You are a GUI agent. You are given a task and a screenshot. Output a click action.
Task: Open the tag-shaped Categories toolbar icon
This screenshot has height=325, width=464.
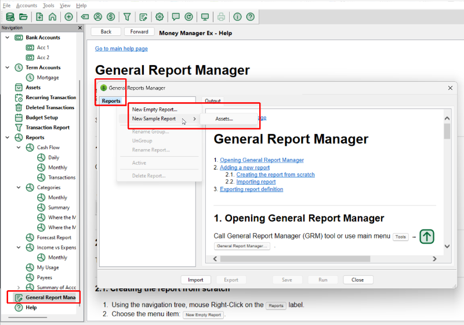(x=85, y=17)
